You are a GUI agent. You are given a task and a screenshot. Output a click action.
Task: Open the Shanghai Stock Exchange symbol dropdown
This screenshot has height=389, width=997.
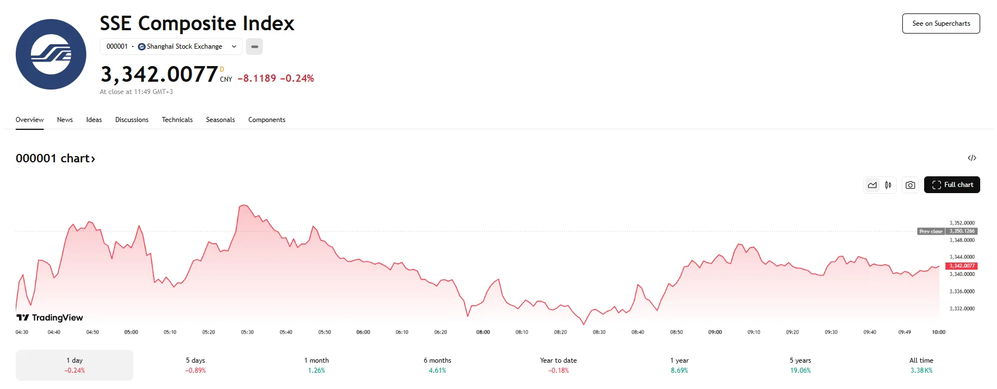235,46
